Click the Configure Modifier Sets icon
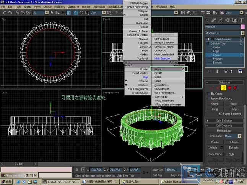 (240, 72)
